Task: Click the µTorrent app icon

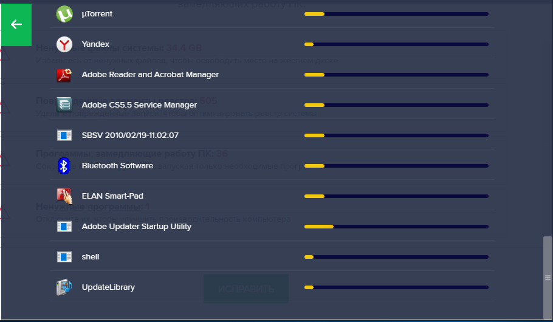Action: [64, 14]
